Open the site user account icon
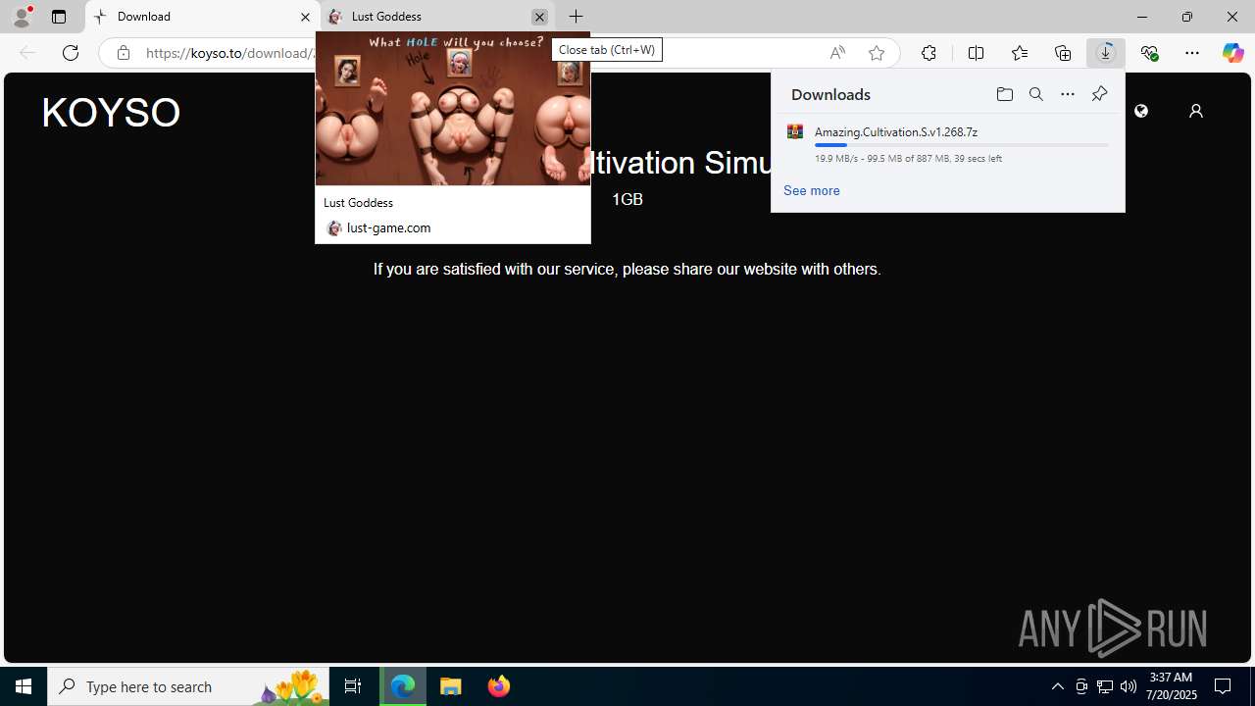 click(1195, 111)
